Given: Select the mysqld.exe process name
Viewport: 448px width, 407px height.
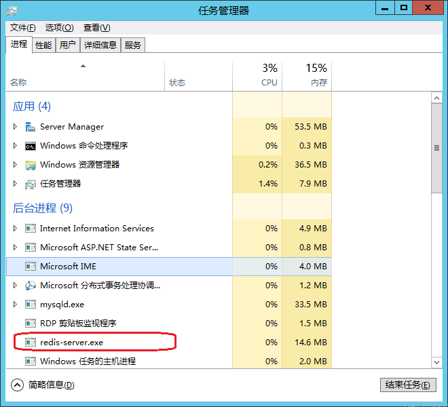Looking at the screenshot, I should [62, 305].
